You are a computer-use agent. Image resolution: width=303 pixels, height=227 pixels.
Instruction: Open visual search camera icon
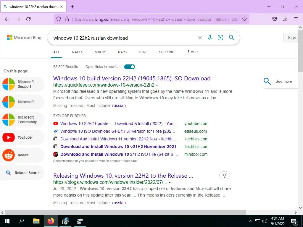click(x=220, y=38)
